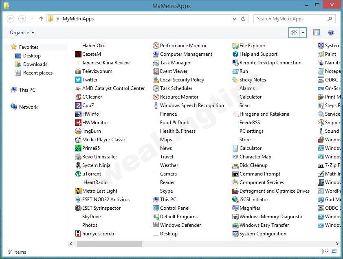Toggle the preview pane button
The height and width of the screenshot is (259, 343).
click(316, 33)
